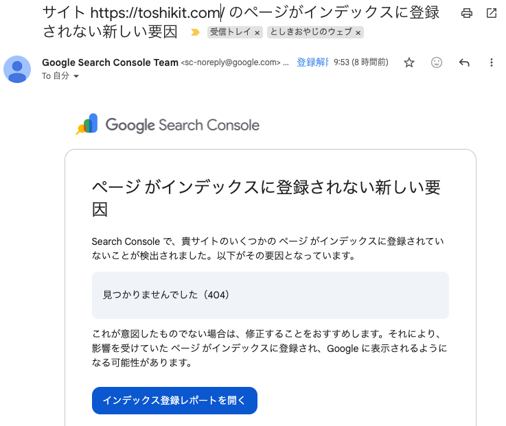Click the Google Search Console Team sender name

[110, 62]
